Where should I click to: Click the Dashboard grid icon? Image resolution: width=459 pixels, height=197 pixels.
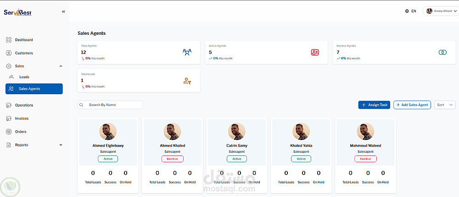click(9, 40)
